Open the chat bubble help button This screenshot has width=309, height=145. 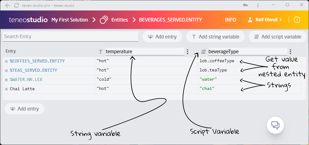coord(275,125)
